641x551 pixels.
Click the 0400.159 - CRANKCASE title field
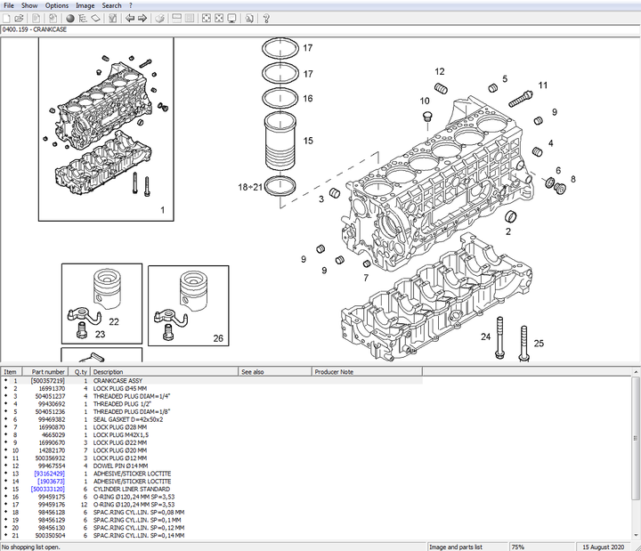pos(320,30)
